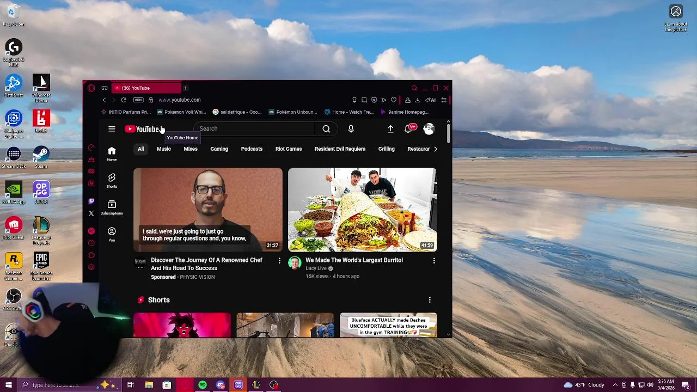
Task: Select the Mixes filter chip
Action: coord(191,149)
